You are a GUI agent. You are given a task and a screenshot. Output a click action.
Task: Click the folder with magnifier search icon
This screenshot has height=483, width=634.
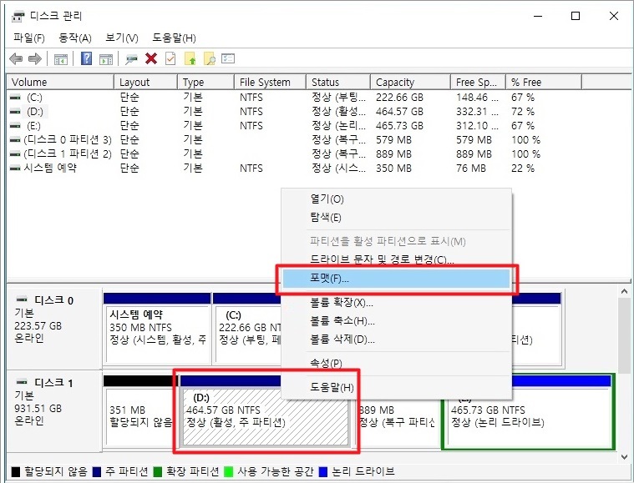pos(210,59)
